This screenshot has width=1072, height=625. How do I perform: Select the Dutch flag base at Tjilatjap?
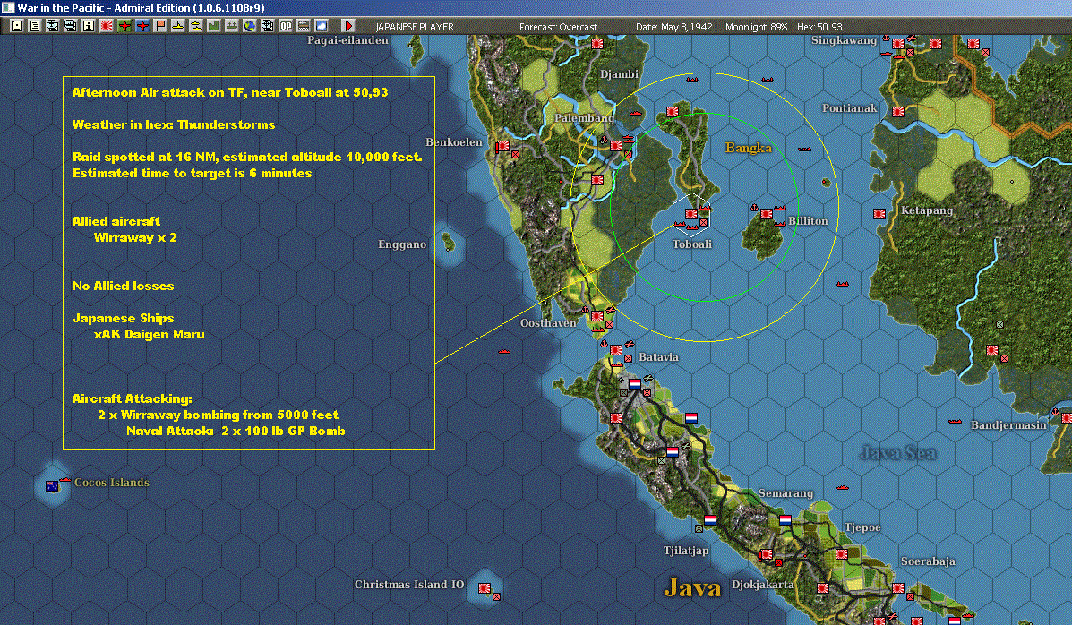(x=710, y=519)
